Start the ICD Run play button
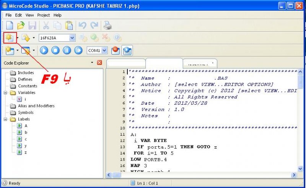 pos(44,50)
